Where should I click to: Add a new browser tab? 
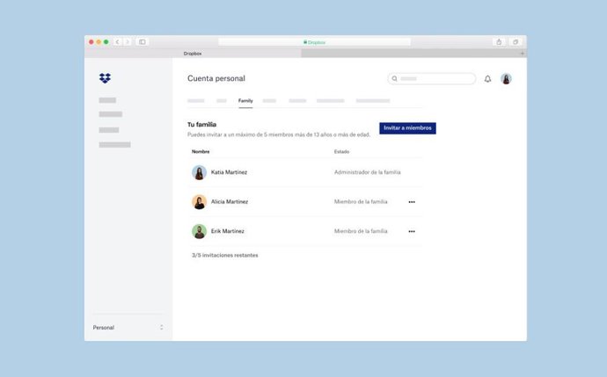pos(523,54)
